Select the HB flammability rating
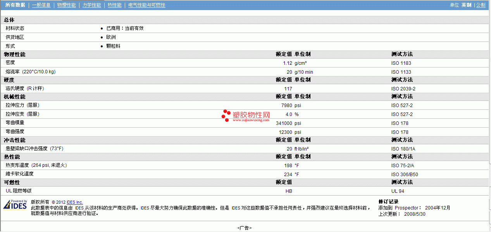Image resolution: width=491 pixels, height=232 pixels. click(289, 191)
